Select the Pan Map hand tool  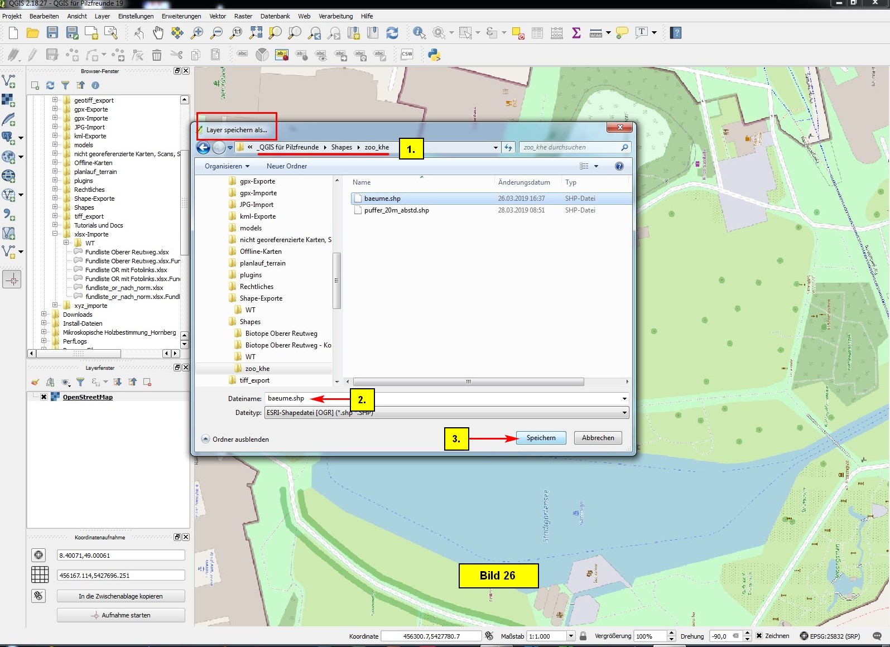(x=158, y=33)
